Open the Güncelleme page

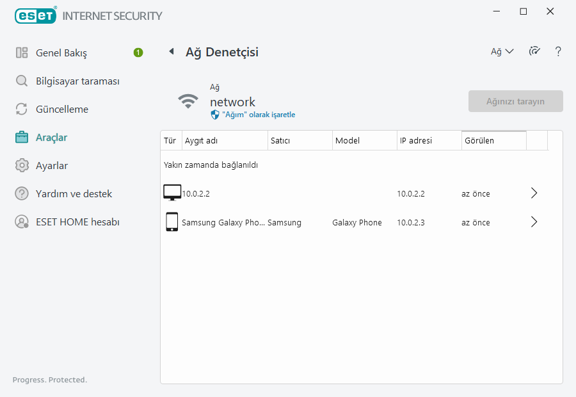(61, 109)
